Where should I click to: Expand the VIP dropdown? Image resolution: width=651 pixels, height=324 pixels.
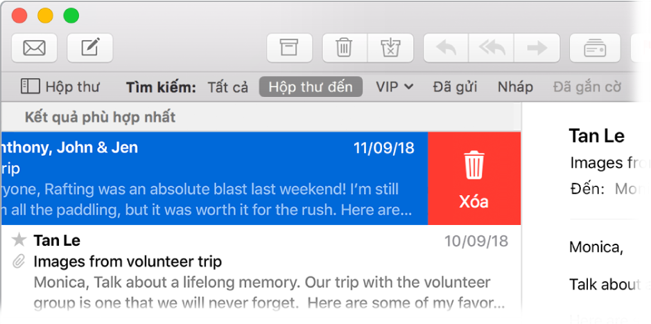coord(394,87)
